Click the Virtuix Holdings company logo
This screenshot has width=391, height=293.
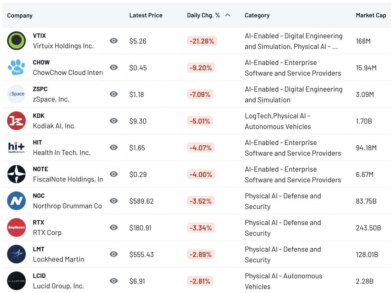[x=16, y=40]
